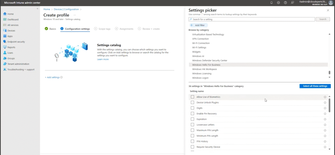Open the feedback icon in header
Viewport: 335px width, 155px height.
(x=292, y=3)
